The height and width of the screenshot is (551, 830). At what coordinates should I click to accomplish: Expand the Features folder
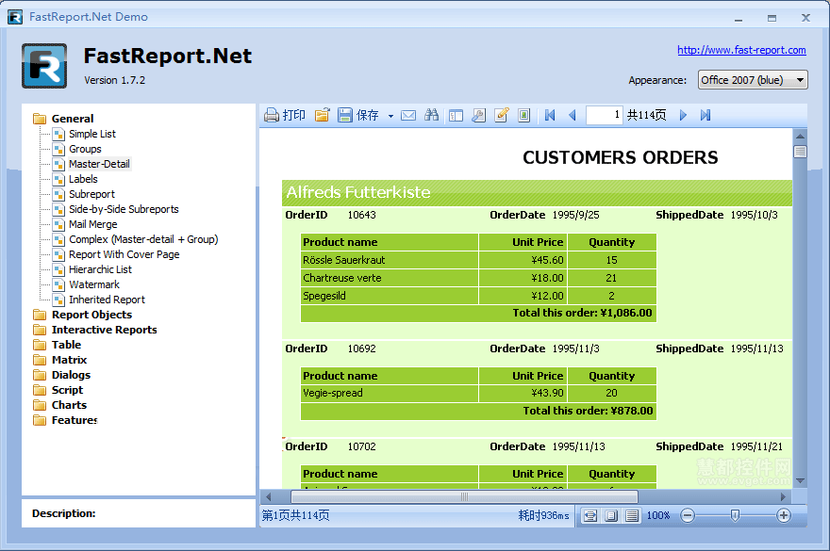(40, 420)
